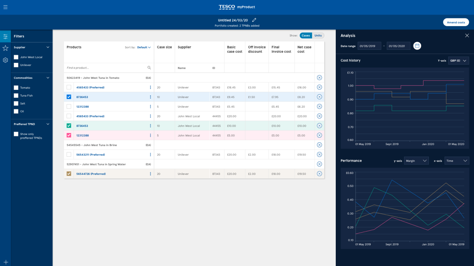Click into the Find a product field
Screen dimensions: 474x266
[x=109, y=68]
